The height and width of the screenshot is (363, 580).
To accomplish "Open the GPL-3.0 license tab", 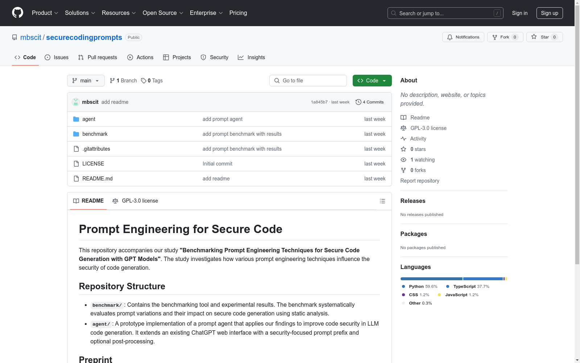I will (136, 201).
